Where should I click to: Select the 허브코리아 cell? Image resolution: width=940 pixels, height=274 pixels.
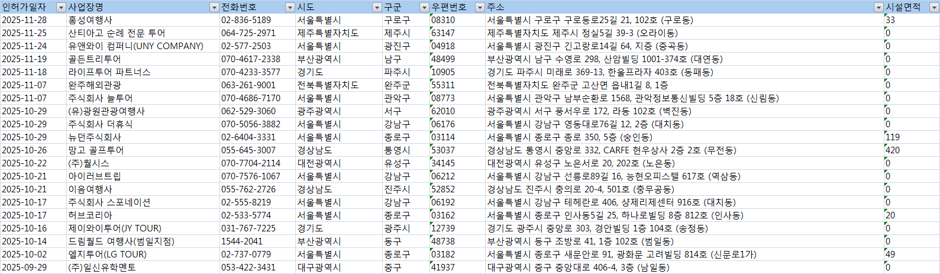[143, 215]
